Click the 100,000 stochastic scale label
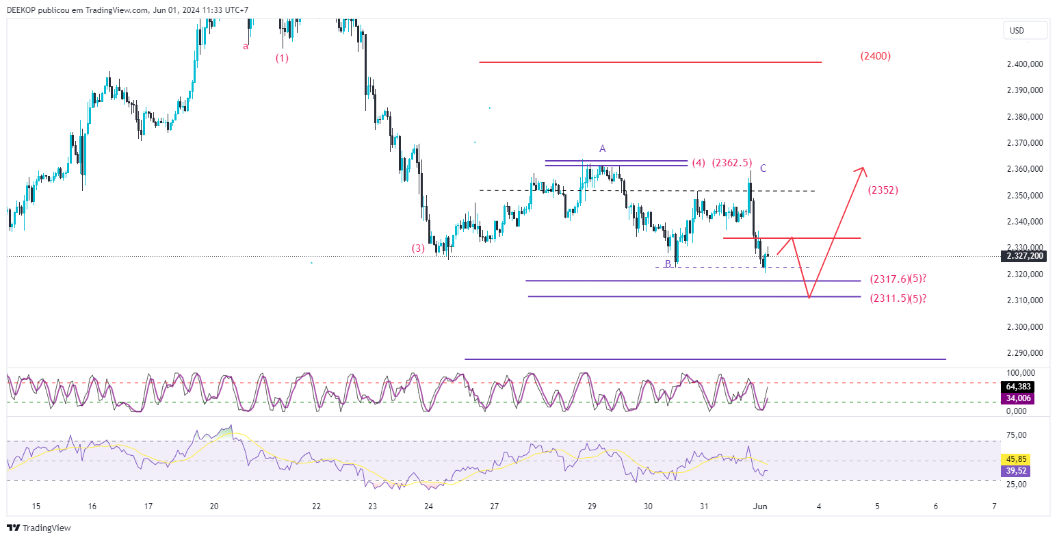 (x=1021, y=373)
